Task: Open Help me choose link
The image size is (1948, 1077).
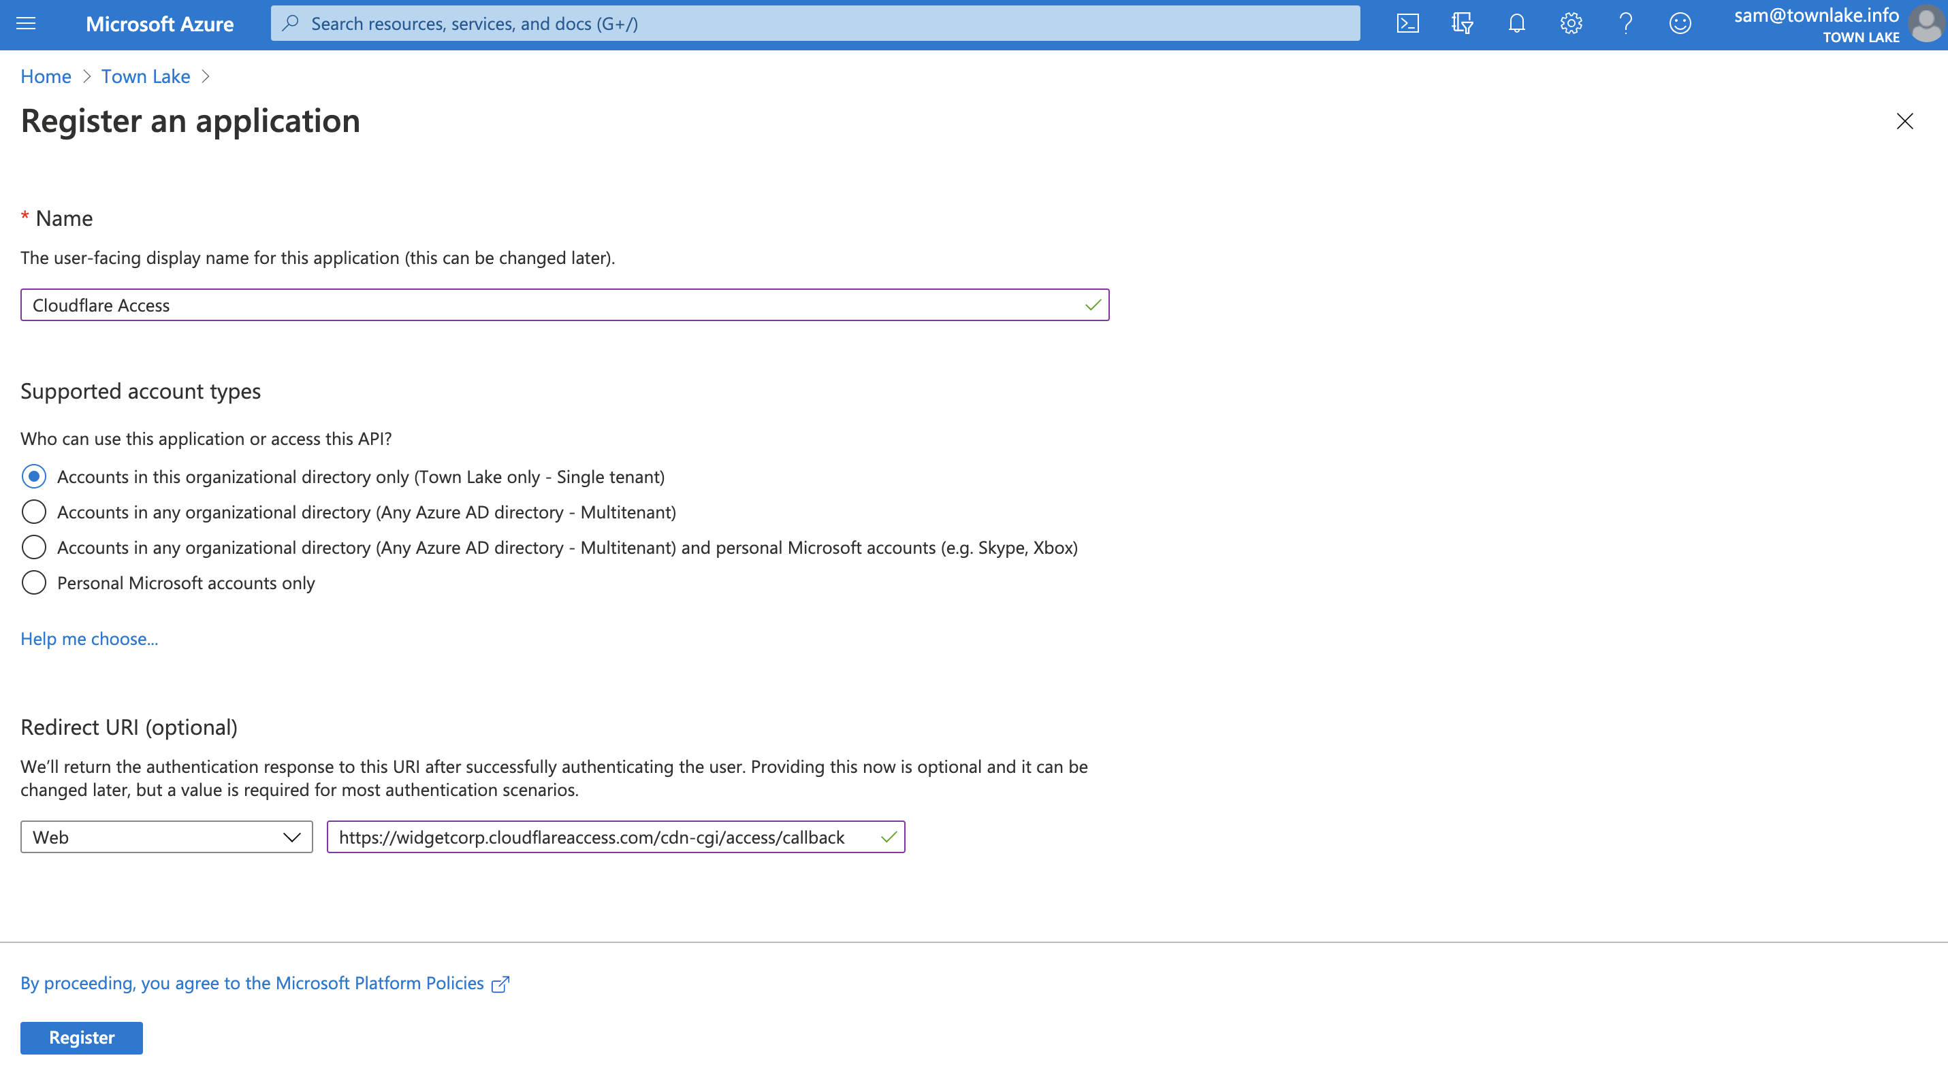Action: 89,638
